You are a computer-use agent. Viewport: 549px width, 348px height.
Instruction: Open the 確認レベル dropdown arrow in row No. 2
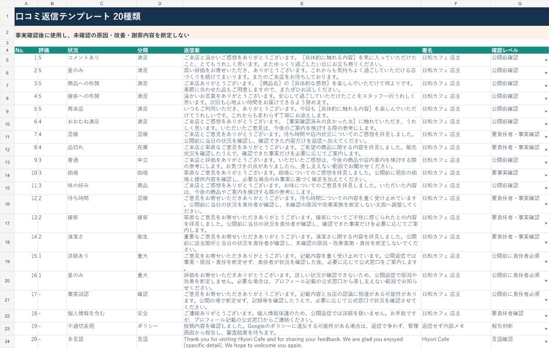pyautogui.click(x=546, y=73)
